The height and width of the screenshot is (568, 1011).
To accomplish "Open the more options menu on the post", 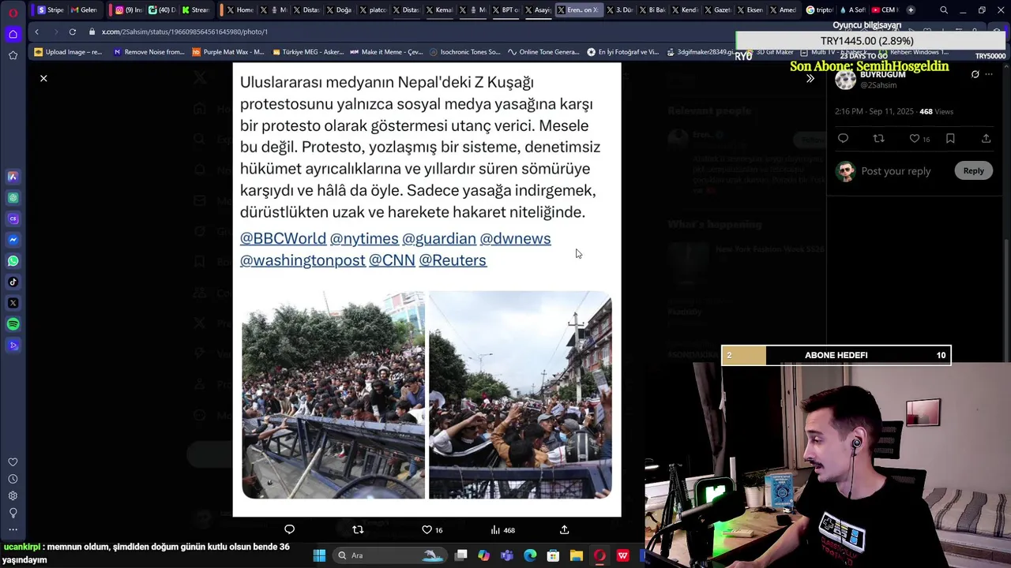I will 989,74.
